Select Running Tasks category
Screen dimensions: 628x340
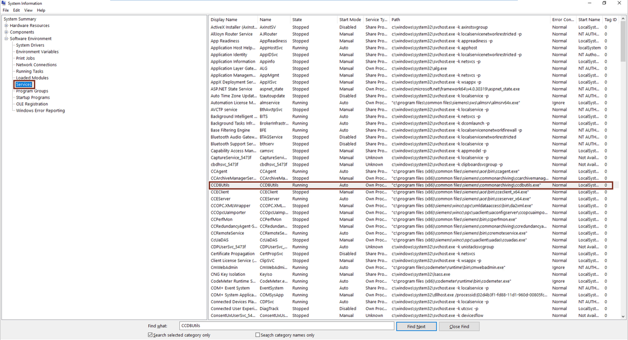click(29, 71)
